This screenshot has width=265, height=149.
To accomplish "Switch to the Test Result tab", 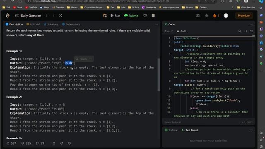I will pos(190,130).
